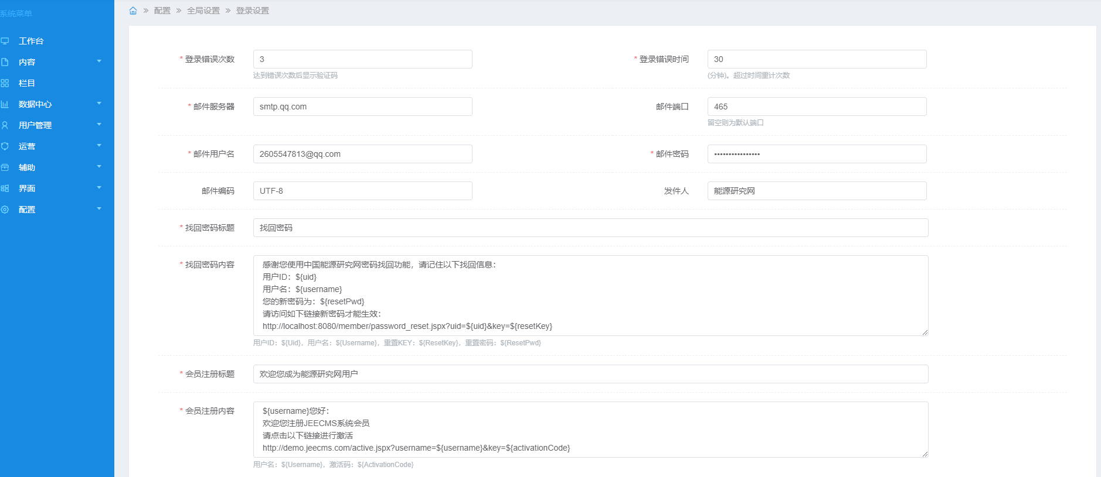Click the 数据中心 chart icon in sidebar
The height and width of the screenshot is (477, 1101).
(5, 104)
